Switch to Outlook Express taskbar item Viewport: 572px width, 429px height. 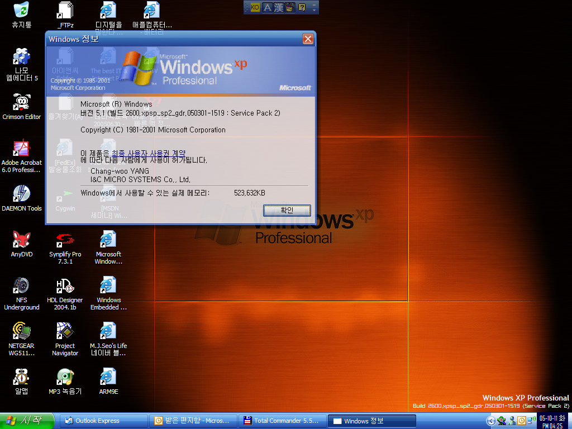click(x=103, y=421)
